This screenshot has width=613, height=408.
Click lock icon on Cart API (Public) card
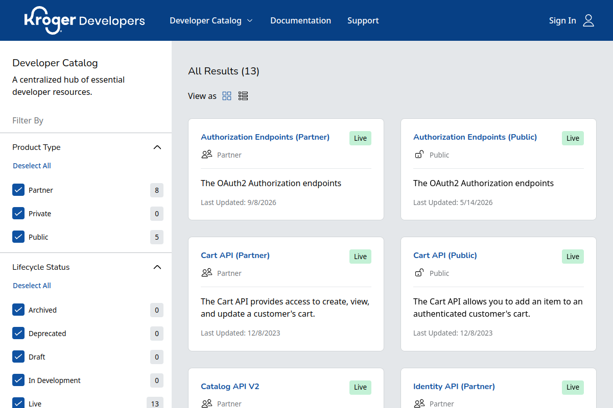[419, 273]
